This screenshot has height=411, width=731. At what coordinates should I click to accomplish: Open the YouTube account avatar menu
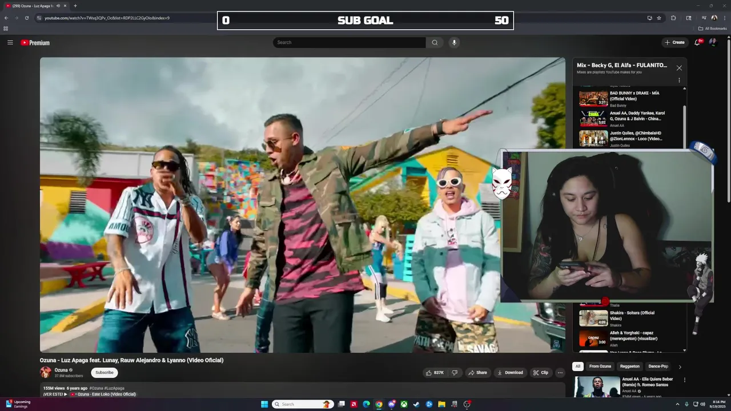713,42
